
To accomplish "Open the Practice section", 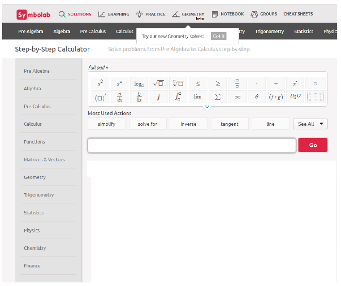I will (x=151, y=14).
